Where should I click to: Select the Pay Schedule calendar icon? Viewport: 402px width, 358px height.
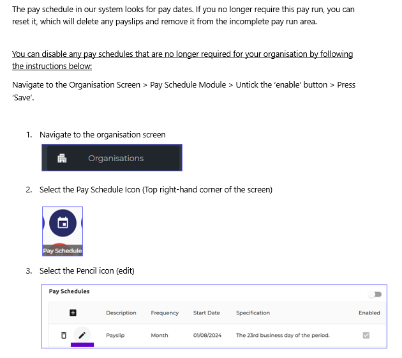click(x=63, y=223)
